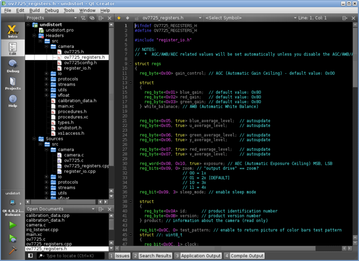
Task: Open the Projects panel type dropdown
Action: [52, 18]
